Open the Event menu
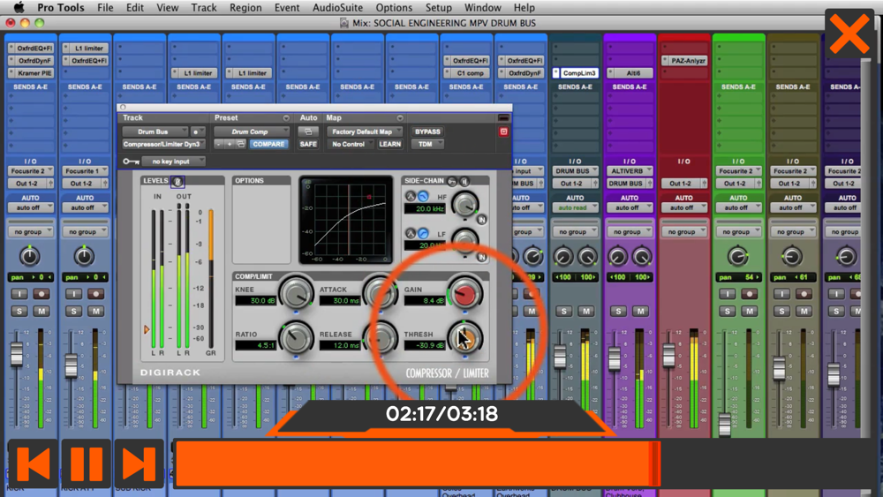The height and width of the screenshot is (497, 883). point(287,7)
